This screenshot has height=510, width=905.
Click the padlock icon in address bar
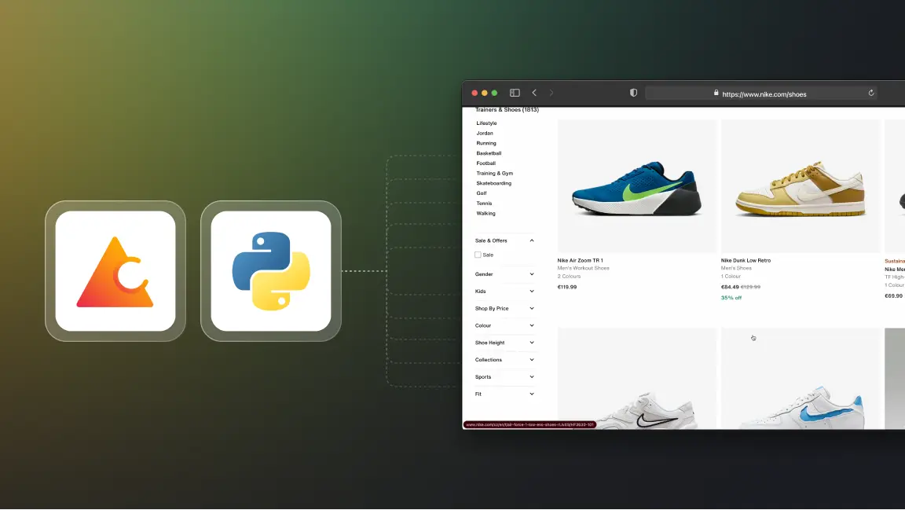pos(716,93)
